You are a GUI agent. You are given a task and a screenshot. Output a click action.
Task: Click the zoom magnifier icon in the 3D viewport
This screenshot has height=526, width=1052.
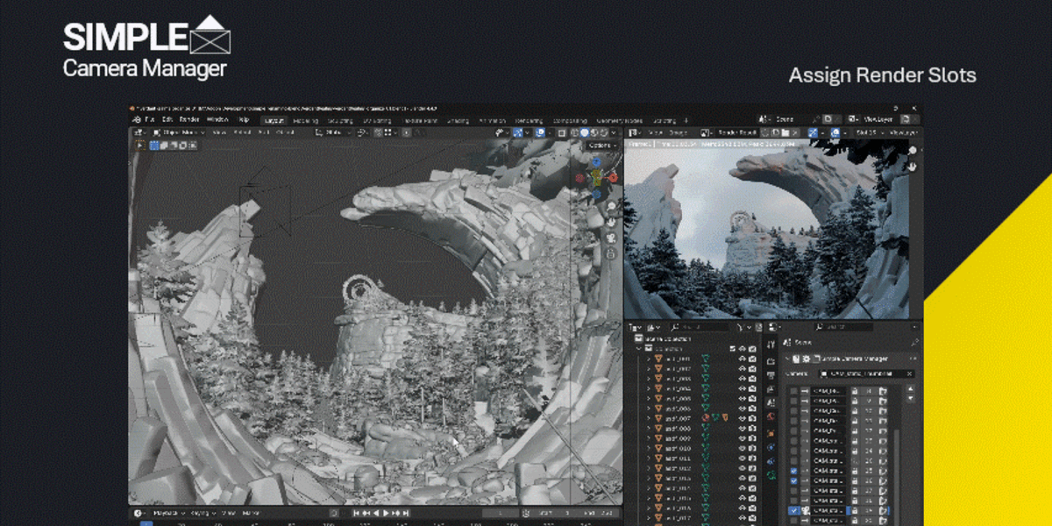610,206
